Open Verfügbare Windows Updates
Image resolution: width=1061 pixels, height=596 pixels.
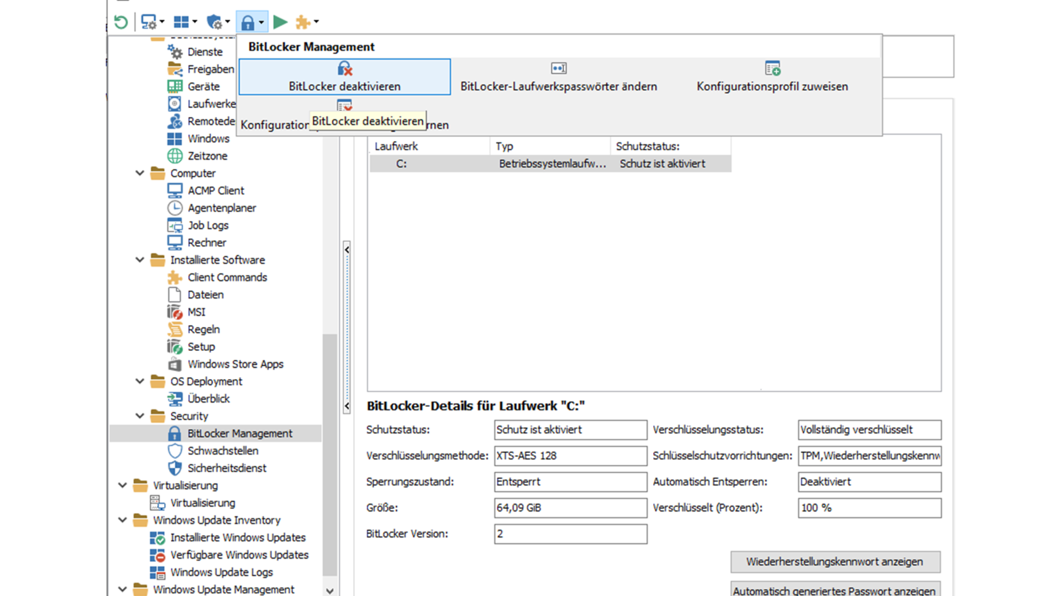(x=239, y=555)
